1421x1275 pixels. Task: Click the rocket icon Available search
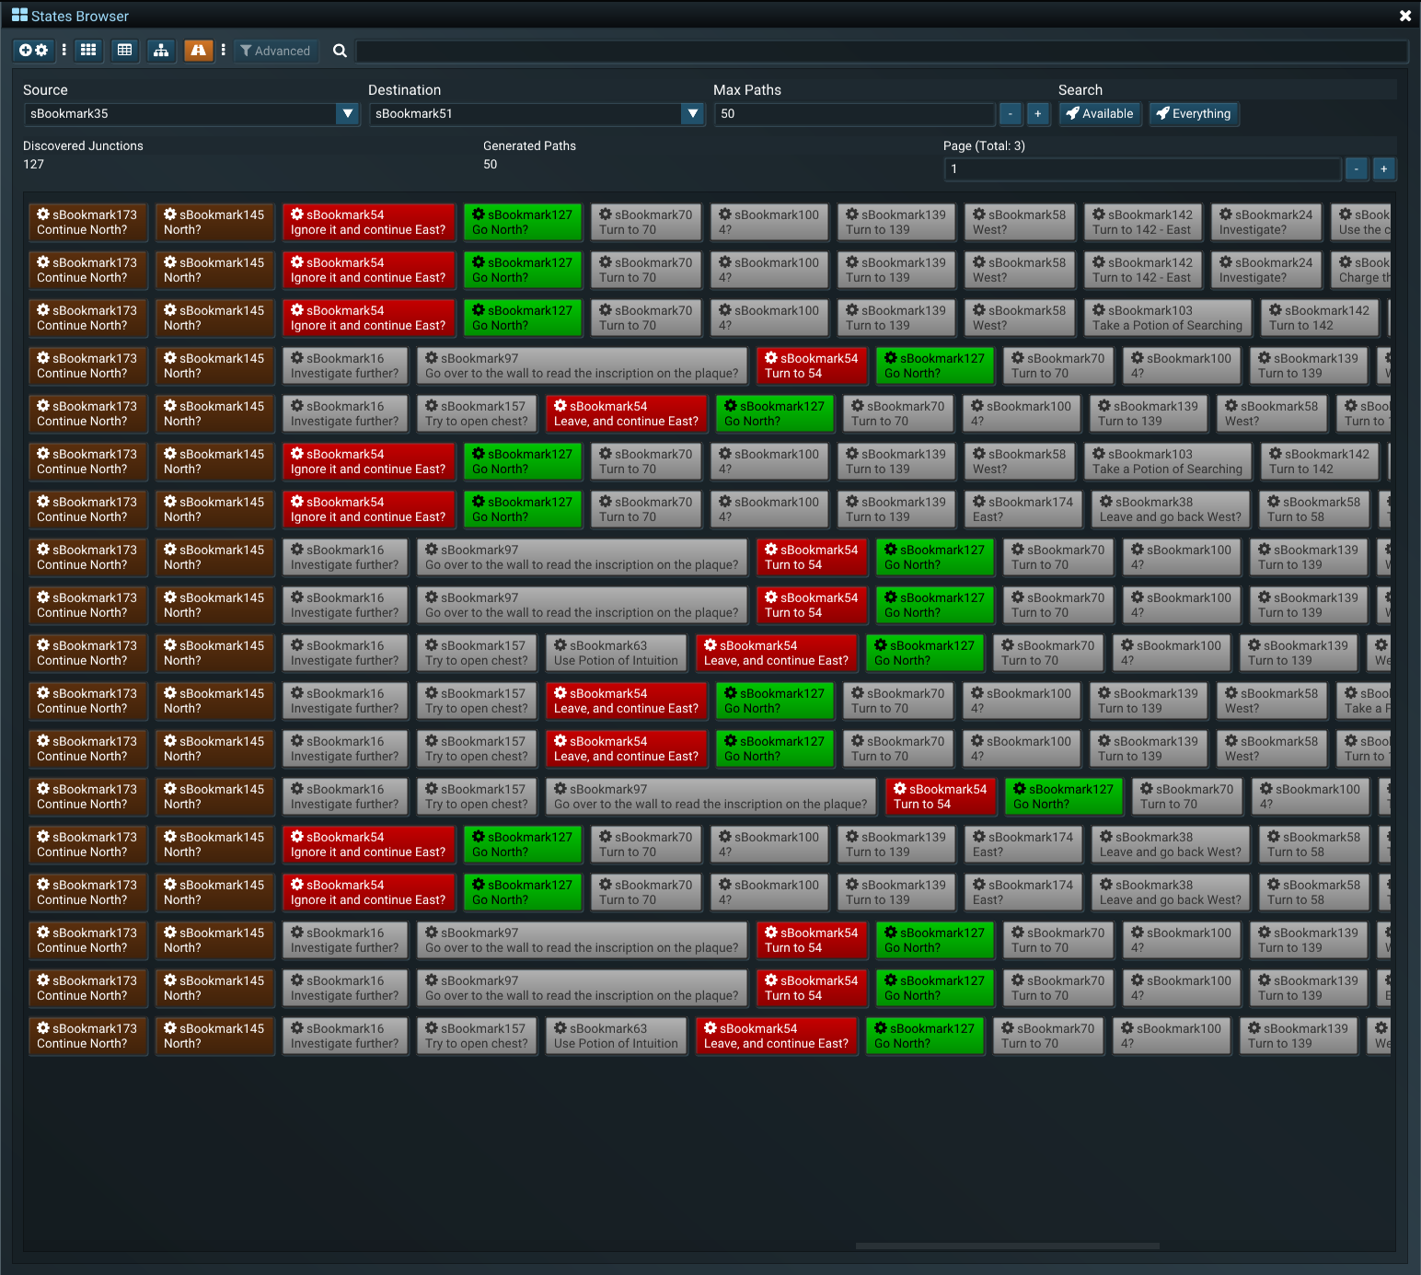1100,114
